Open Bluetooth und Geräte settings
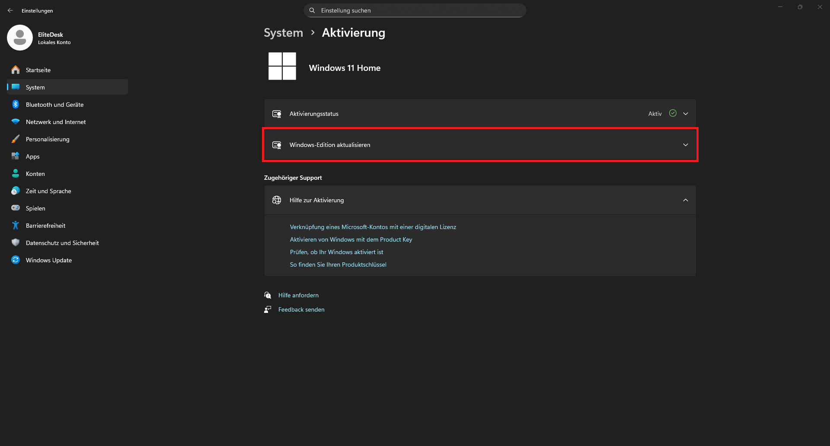 pyautogui.click(x=67, y=104)
